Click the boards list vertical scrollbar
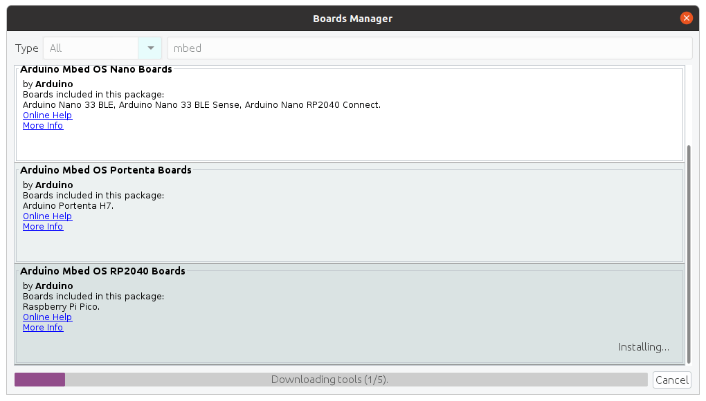Image resolution: width=706 pixels, height=401 pixels. pos(689,254)
